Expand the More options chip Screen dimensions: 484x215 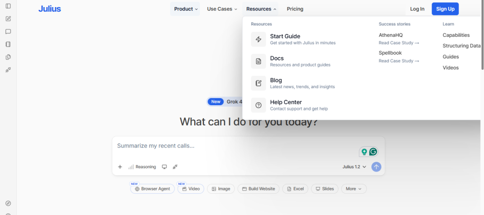[x=354, y=189]
